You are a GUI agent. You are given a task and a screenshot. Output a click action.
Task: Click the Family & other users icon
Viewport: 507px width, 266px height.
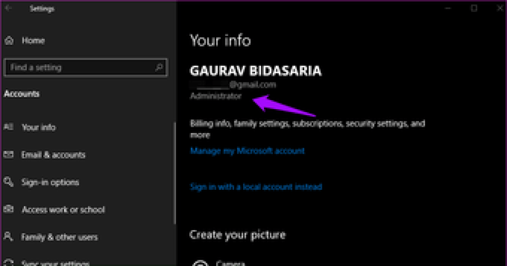[9, 237]
